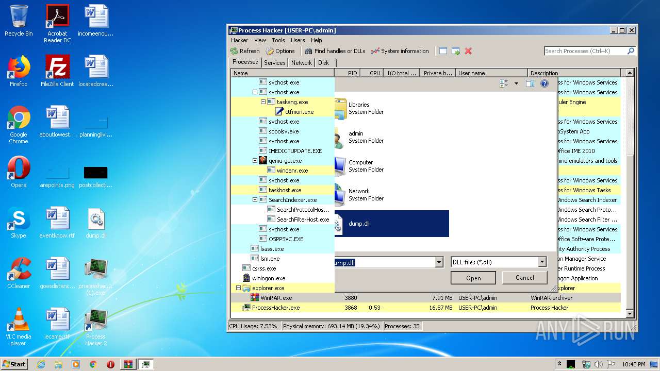This screenshot has height=371, width=660.
Task: Collapse the qemu-ga.exe tree node
Action: [255, 161]
